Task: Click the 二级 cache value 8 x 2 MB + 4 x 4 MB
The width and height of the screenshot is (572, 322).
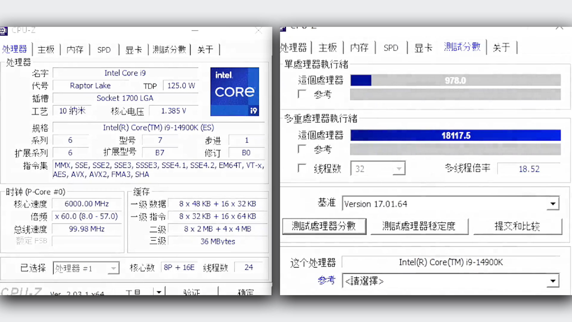Action: pos(217,229)
